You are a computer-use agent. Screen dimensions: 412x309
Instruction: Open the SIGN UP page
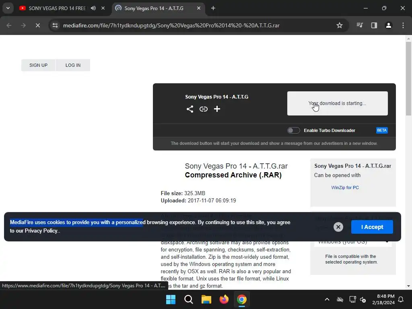[x=38, y=65]
